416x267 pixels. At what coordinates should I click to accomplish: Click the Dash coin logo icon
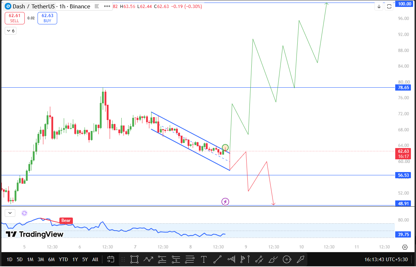8,6
